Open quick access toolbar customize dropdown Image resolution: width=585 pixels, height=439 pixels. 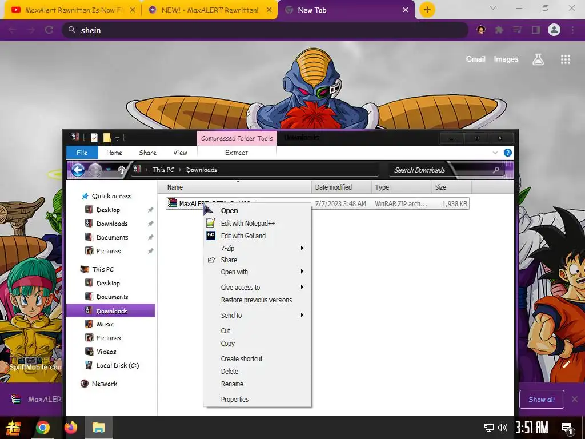pyautogui.click(x=117, y=138)
